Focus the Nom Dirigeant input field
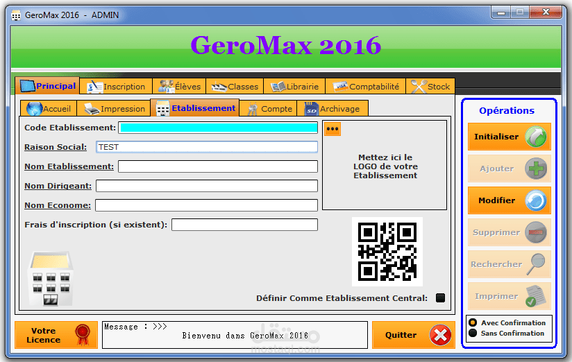Image resolution: width=572 pixels, height=362 pixels. pos(207,186)
